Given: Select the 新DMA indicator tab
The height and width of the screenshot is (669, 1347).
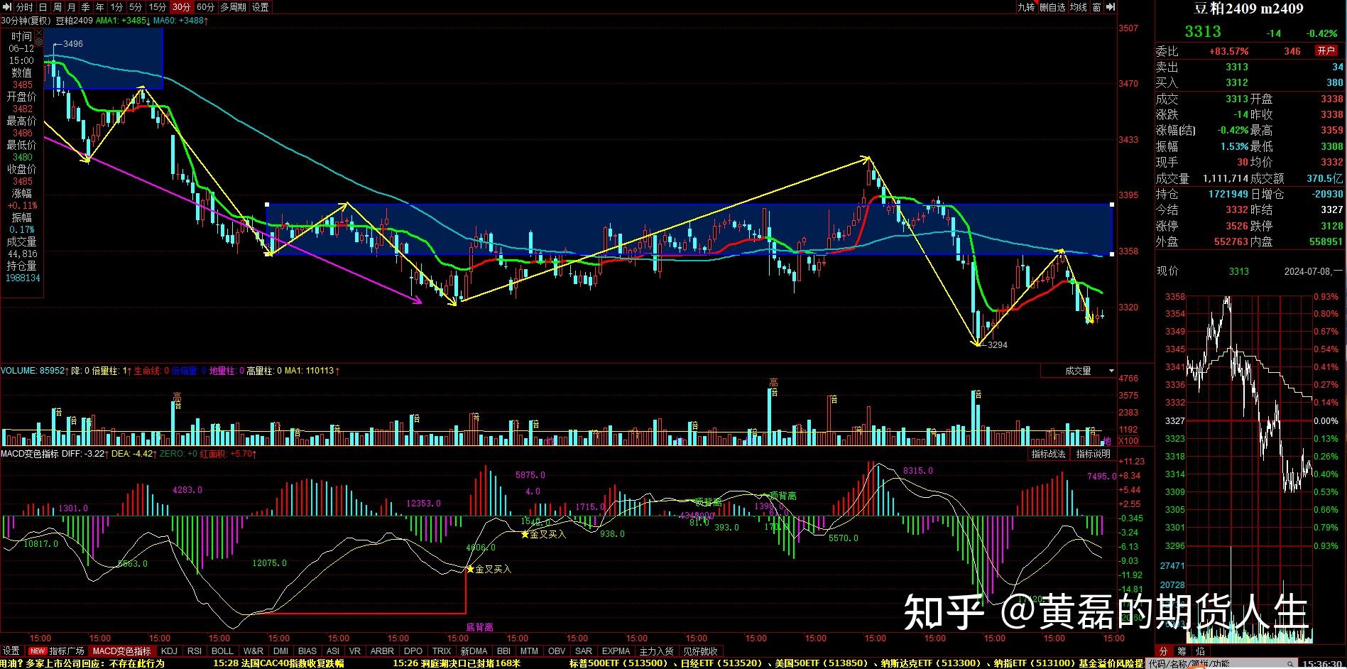Looking at the screenshot, I should tap(474, 651).
